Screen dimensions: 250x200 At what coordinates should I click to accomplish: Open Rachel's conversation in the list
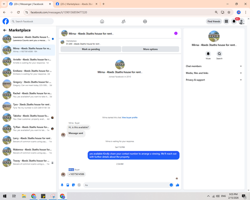pyautogui.click(x=28, y=95)
